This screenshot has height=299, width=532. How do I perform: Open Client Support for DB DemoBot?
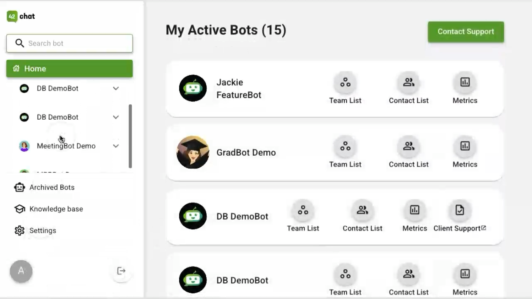point(460,217)
